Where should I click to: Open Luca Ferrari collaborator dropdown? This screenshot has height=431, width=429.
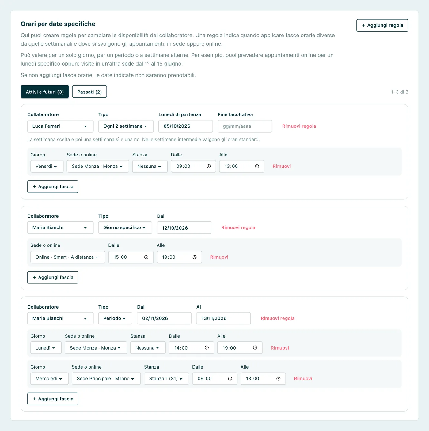[x=60, y=126]
